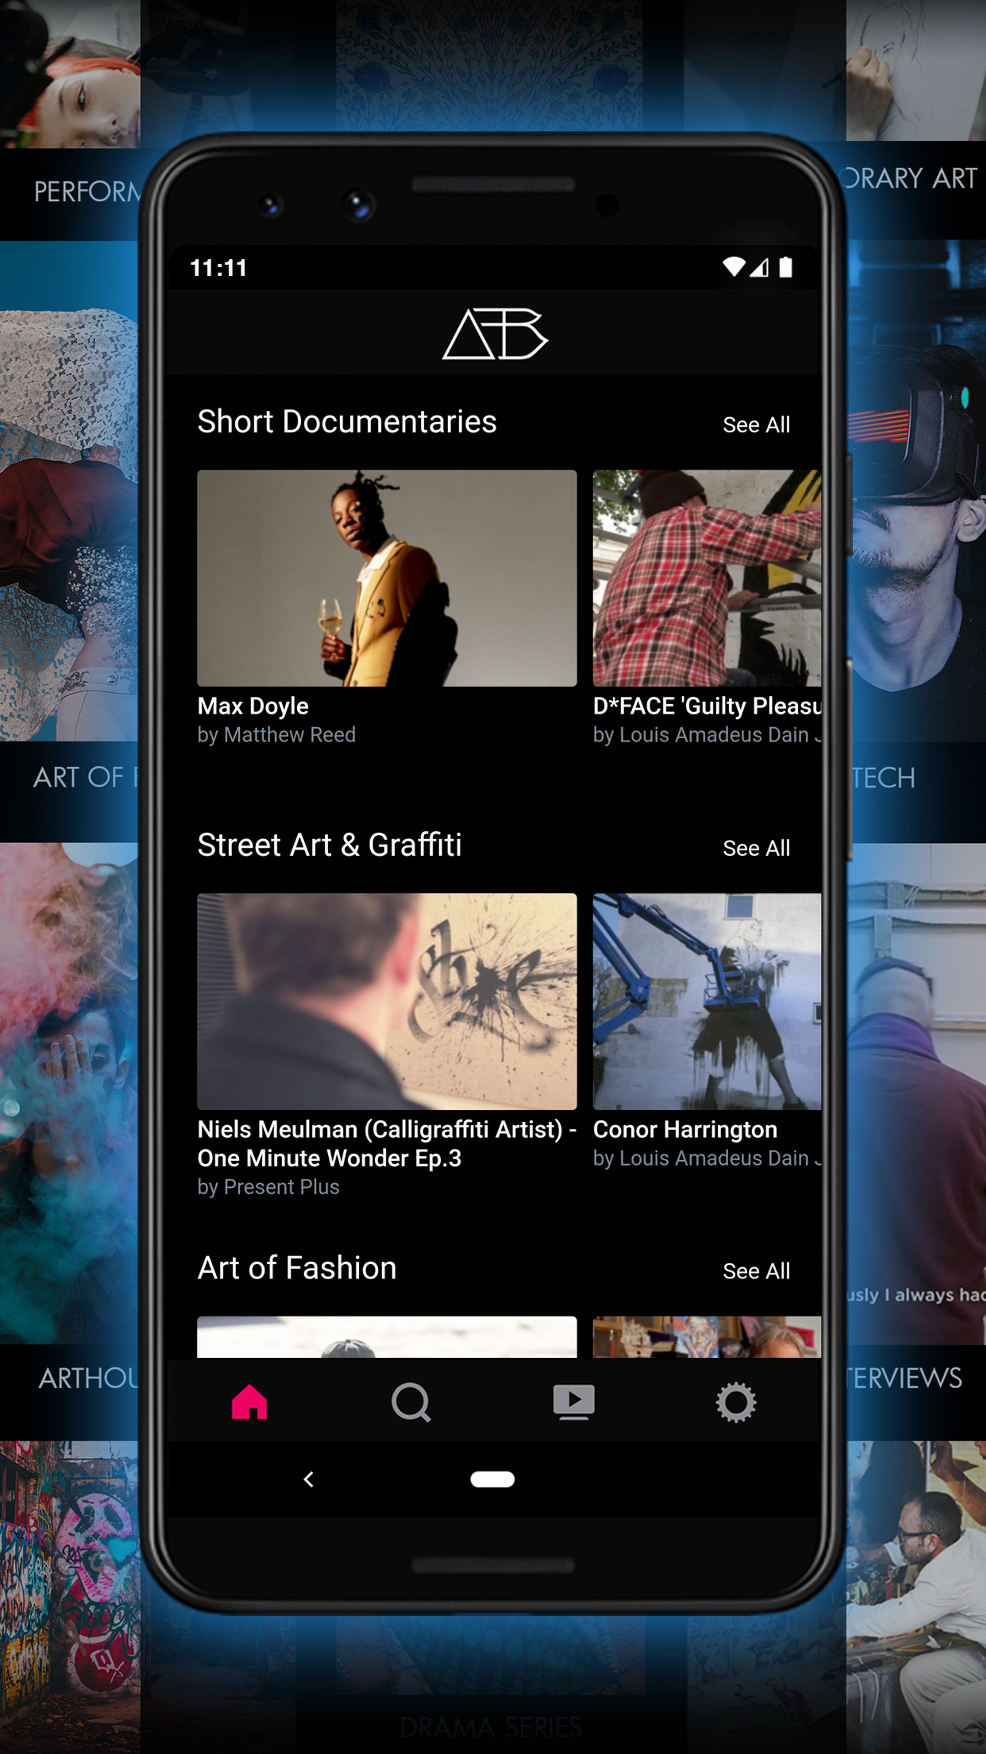Select the 'Street Art & Graffiti' heading
The image size is (986, 1754).
[329, 845]
